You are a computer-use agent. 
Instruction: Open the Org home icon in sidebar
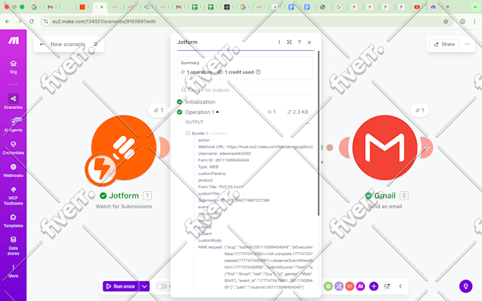pyautogui.click(x=13, y=67)
